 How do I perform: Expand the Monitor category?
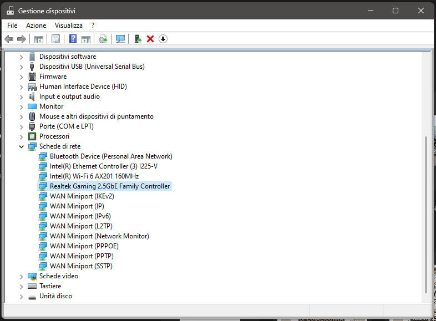(22, 107)
